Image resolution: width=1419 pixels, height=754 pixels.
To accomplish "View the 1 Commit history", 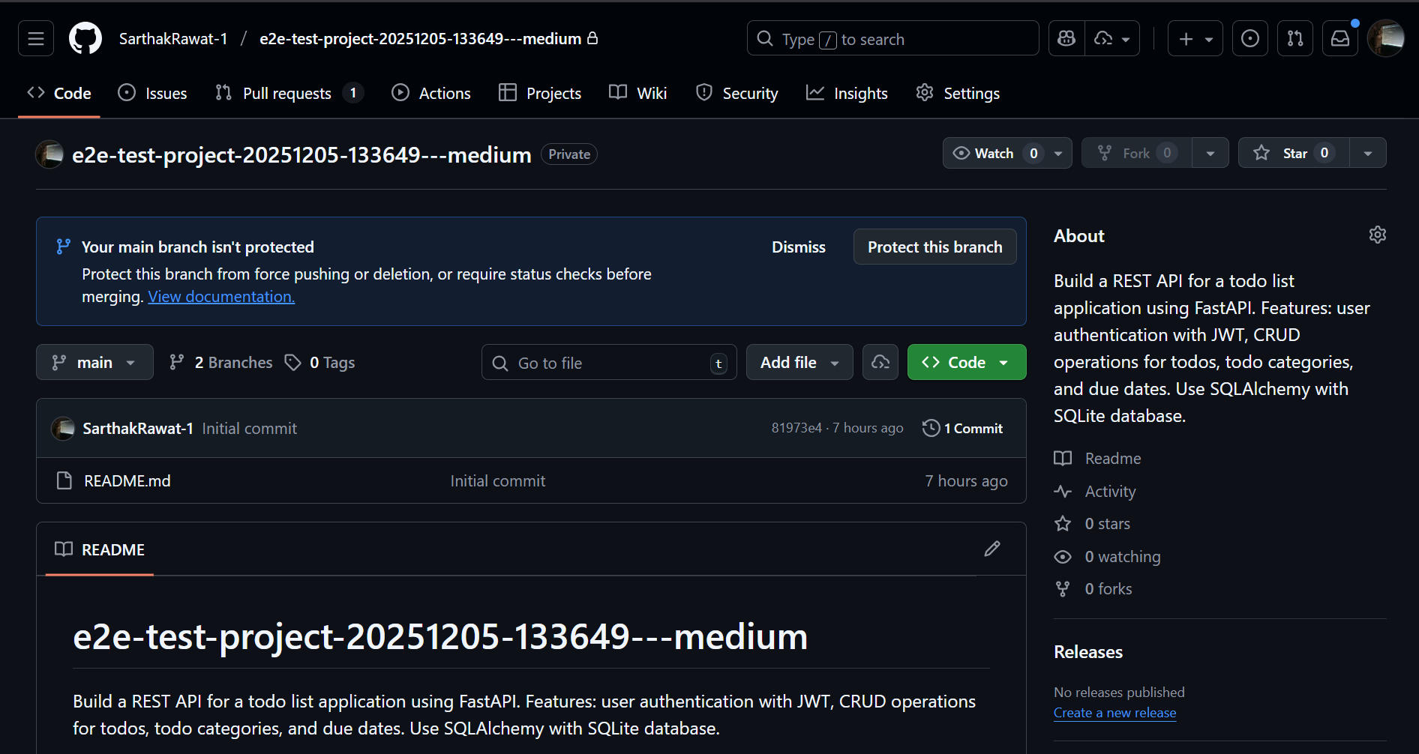I will 963,428.
